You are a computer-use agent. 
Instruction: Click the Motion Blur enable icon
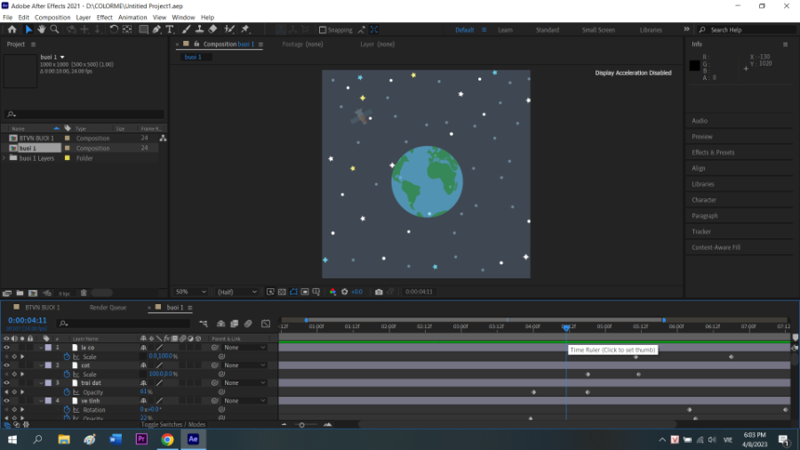tap(248, 324)
